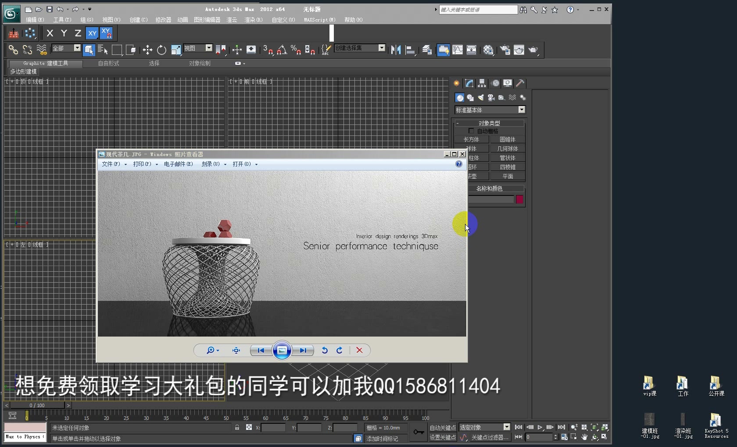Screen dimensions: 737x447
Task: Toggle the Selection Lock icon
Action: click(237, 427)
